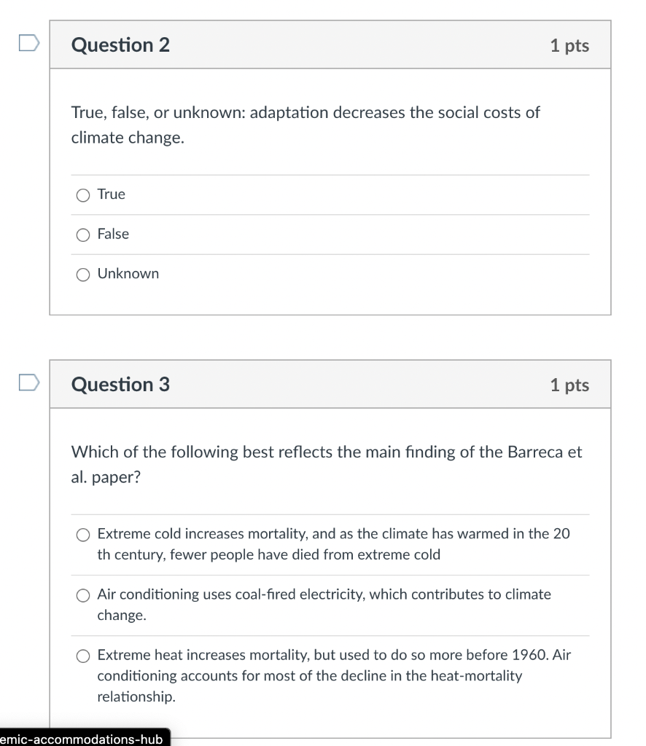
Task: Select the True radio button
Action: pyautogui.click(x=83, y=195)
